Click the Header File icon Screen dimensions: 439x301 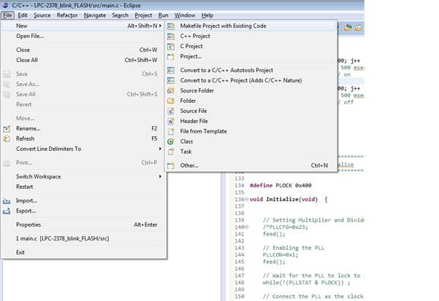click(171, 121)
